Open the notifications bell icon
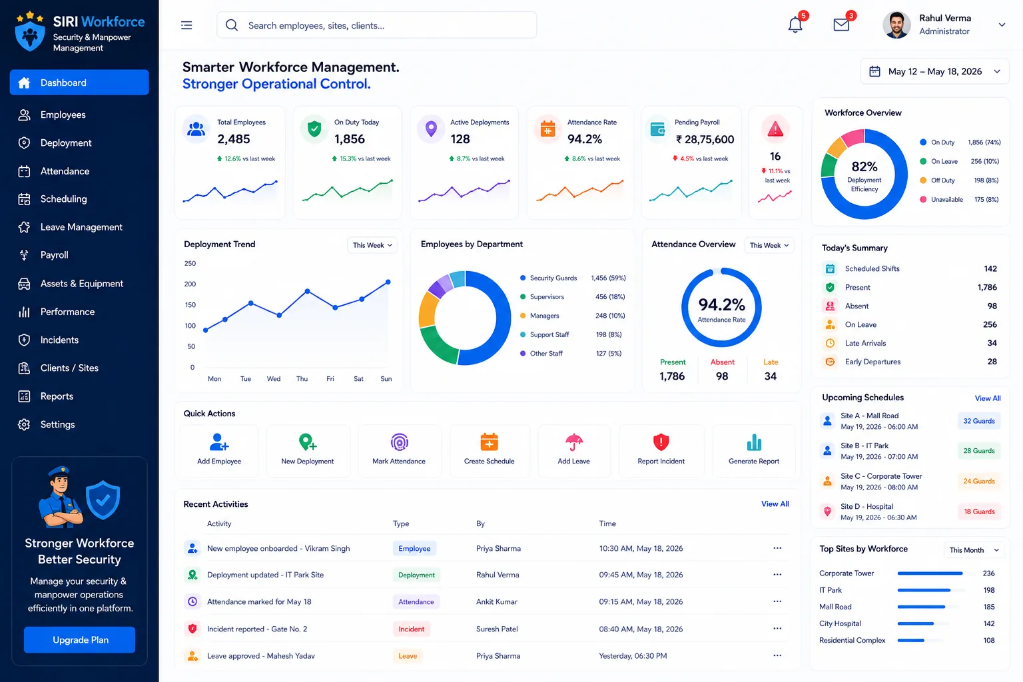The image size is (1023, 682). pyautogui.click(x=795, y=25)
